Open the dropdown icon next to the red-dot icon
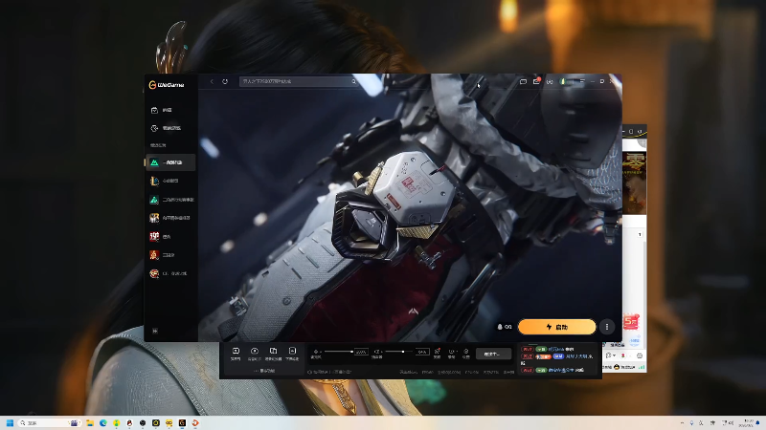Screen dimensions: 766x430 click(x=451, y=353)
